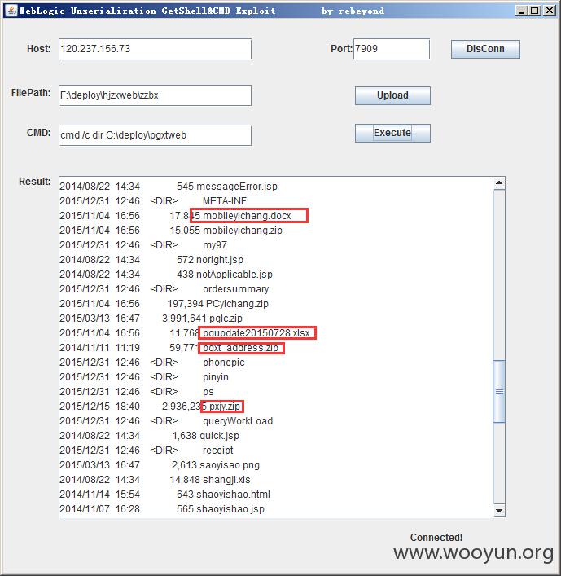561x576 pixels.
Task: Select the pinyin directory line
Action: click(144, 377)
